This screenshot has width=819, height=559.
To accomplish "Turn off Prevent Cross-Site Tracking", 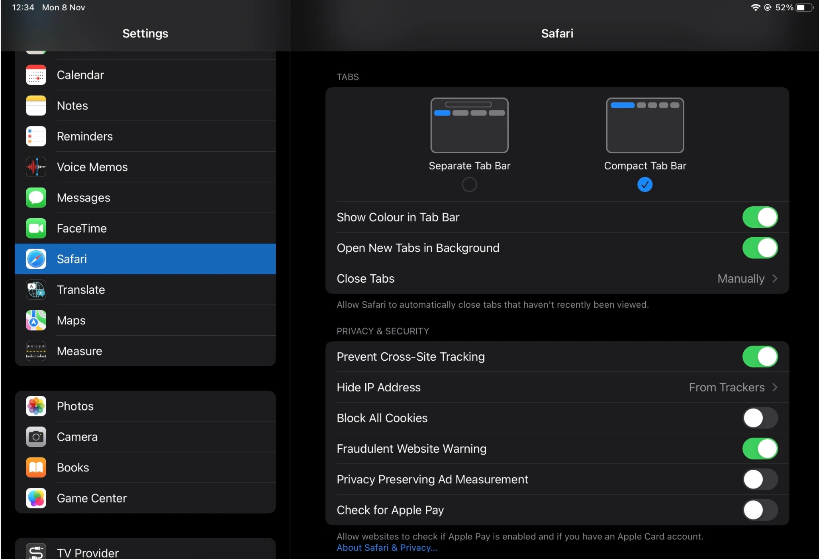I will (x=760, y=357).
